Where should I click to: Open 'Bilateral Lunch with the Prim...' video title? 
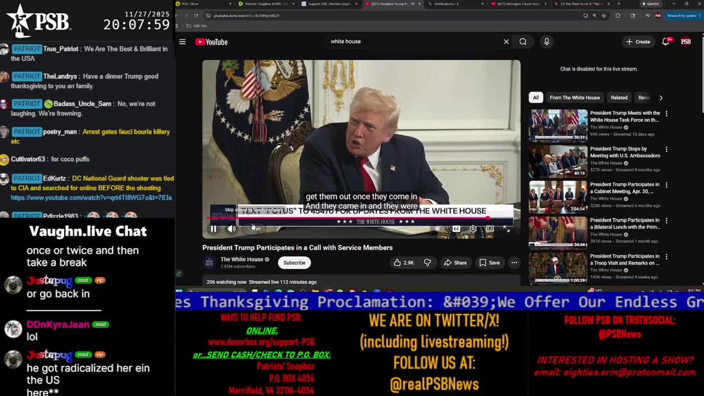625,224
